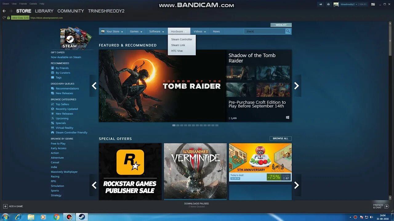Select Steam Link from Hardware menu
Image resolution: width=394 pixels, height=221 pixels.
tap(178, 45)
